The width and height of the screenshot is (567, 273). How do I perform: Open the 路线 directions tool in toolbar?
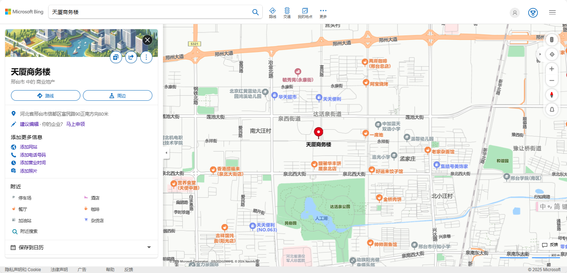(x=272, y=13)
